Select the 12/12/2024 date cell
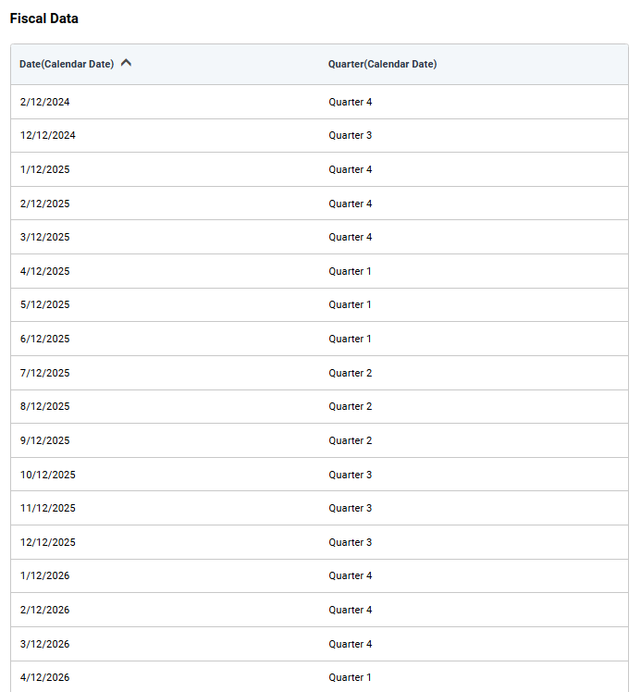The width and height of the screenshot is (641, 692). point(48,136)
